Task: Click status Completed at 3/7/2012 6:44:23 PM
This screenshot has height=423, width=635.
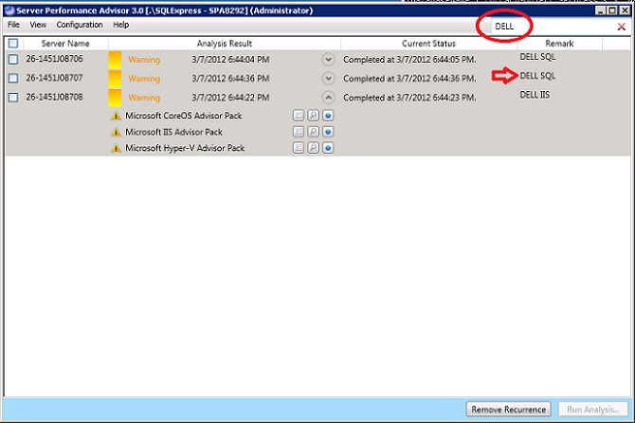Action: coord(409,98)
